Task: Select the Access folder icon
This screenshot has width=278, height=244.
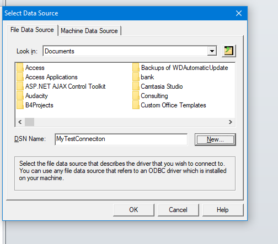Action: (20, 68)
